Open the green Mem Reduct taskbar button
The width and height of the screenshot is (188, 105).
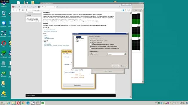[43, 103]
